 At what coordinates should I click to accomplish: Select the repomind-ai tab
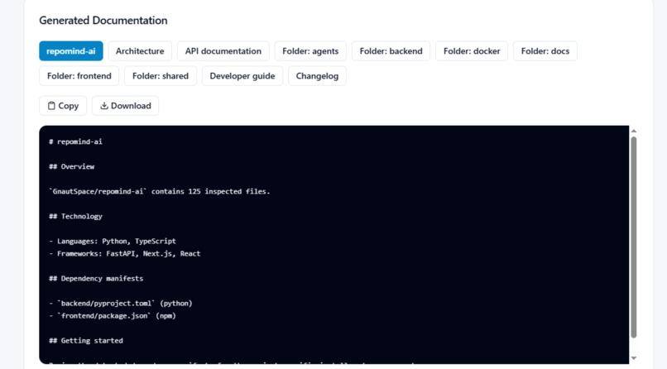tap(70, 51)
